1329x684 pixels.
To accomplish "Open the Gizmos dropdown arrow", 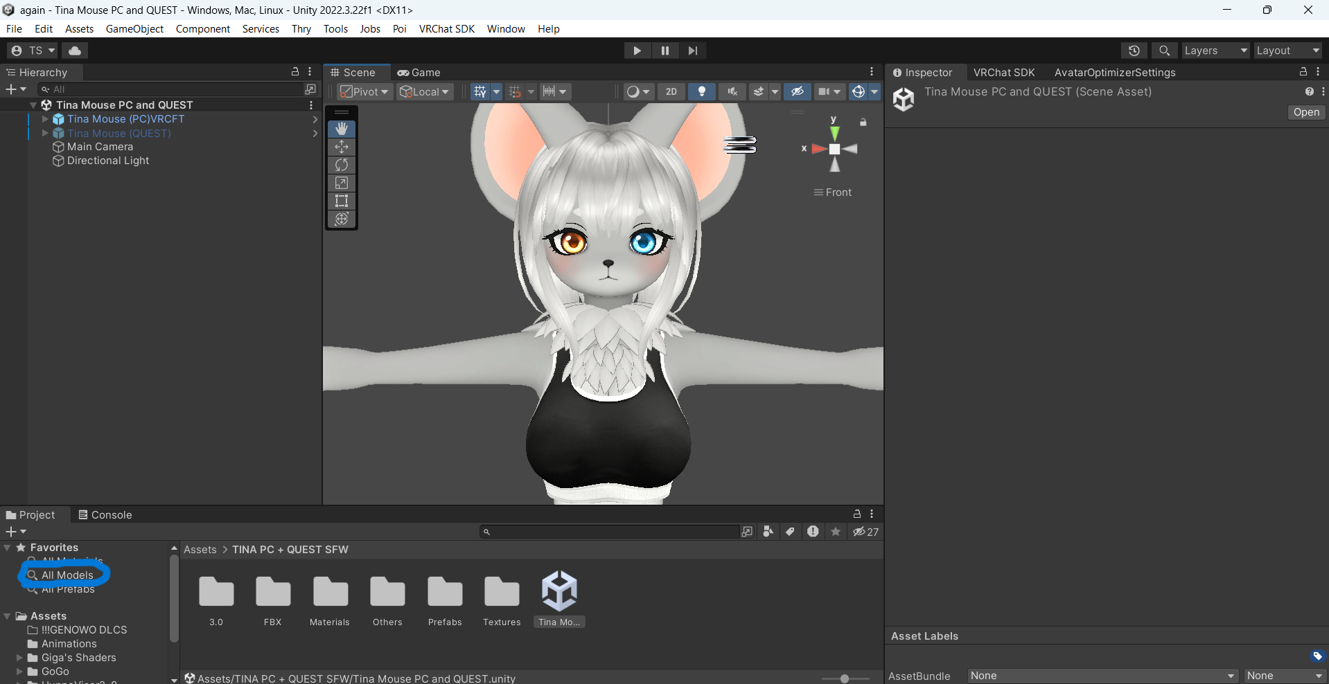I will [875, 92].
